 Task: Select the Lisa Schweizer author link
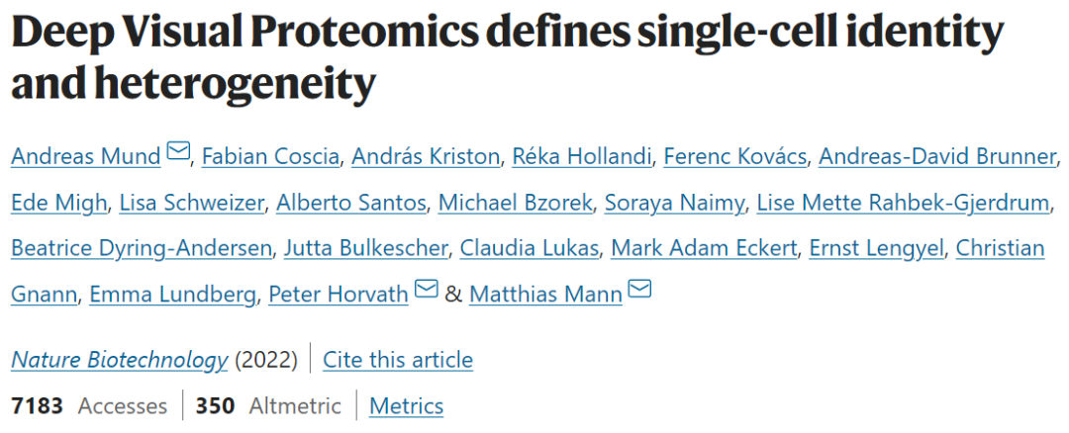(191, 202)
